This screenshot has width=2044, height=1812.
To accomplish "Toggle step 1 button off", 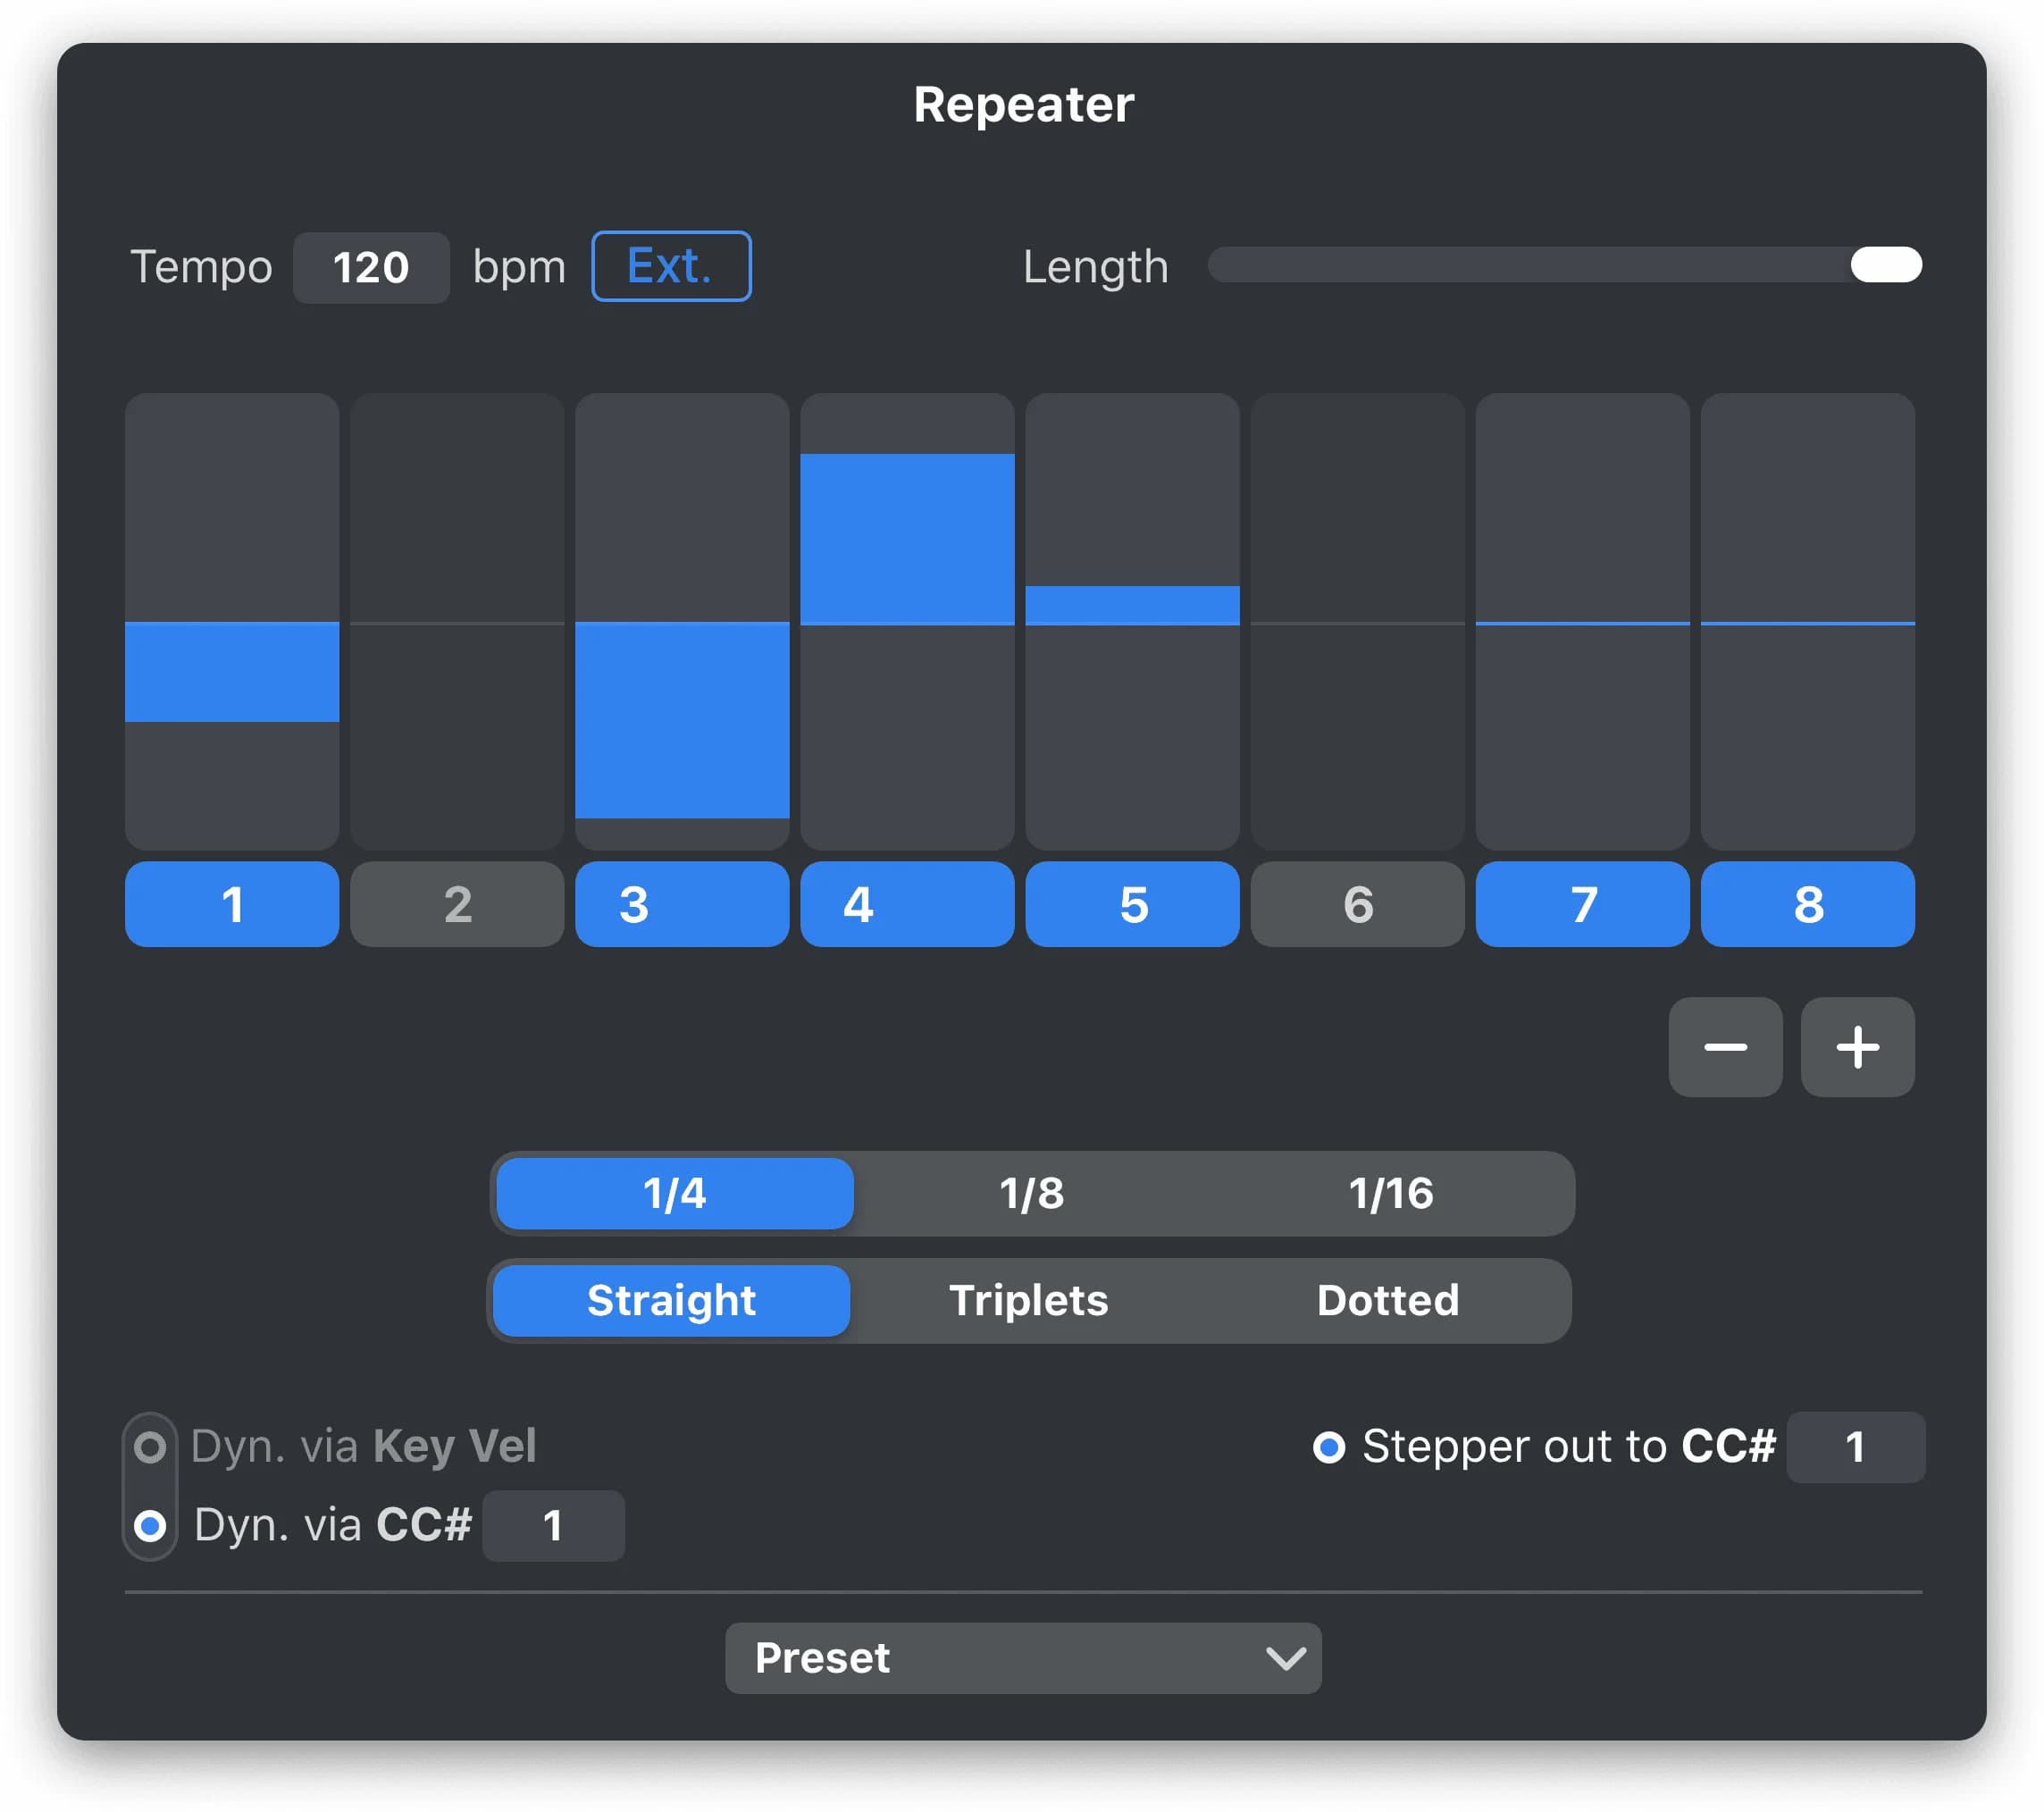I will (x=232, y=904).
